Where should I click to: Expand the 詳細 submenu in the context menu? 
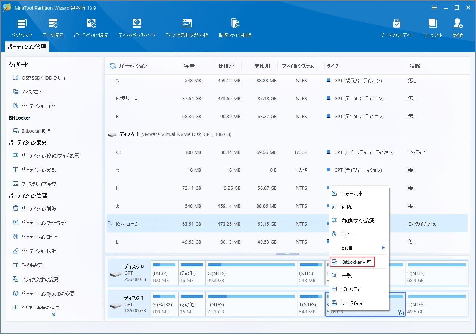pos(358,248)
